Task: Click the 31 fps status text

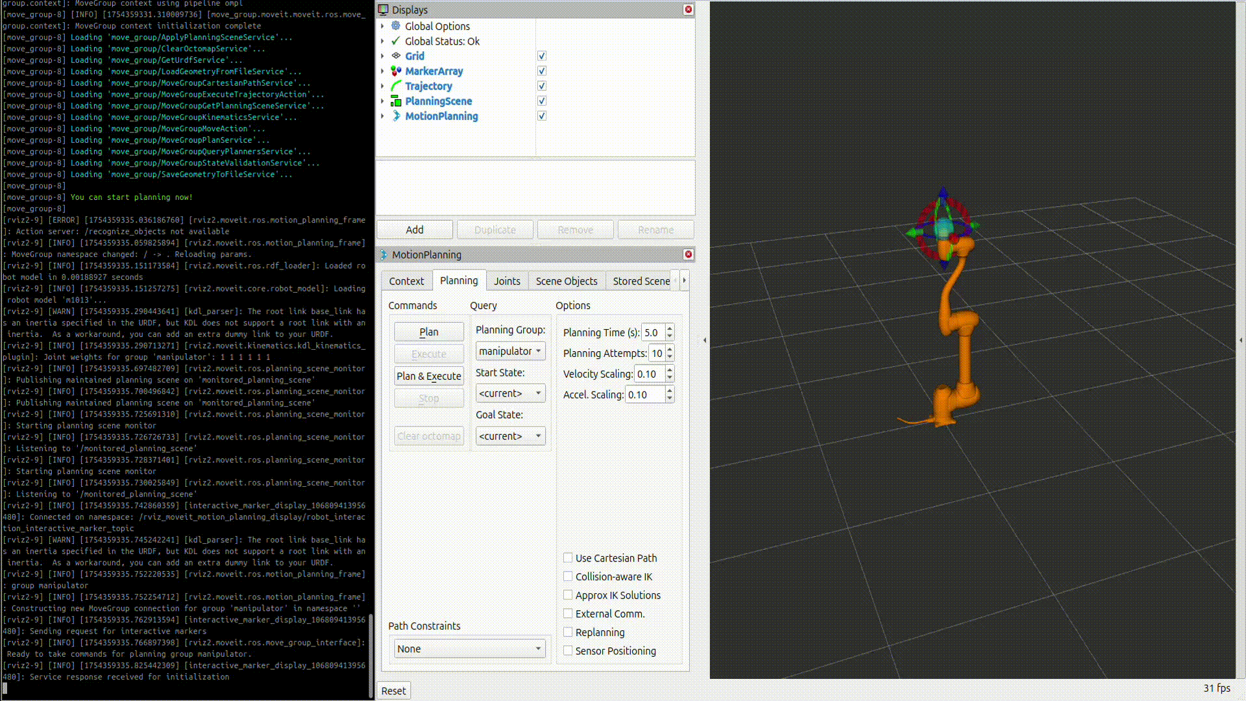Action: click(1217, 688)
